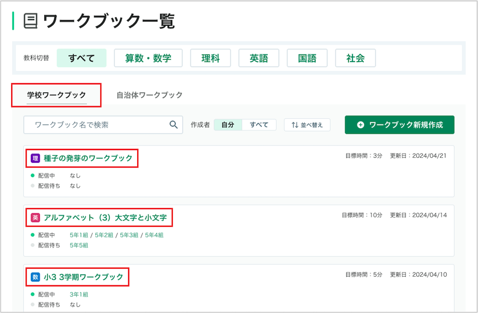Click the red 英 subject badge icon
Screen dimensions: 478x313
(x=35, y=217)
